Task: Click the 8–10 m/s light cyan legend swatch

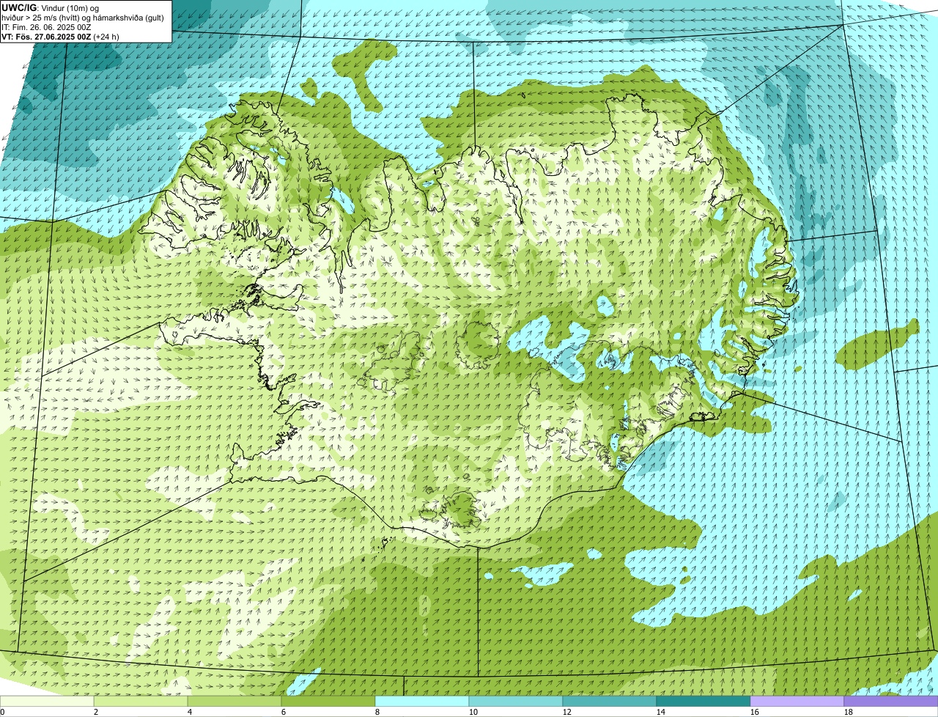Action: 422,701
